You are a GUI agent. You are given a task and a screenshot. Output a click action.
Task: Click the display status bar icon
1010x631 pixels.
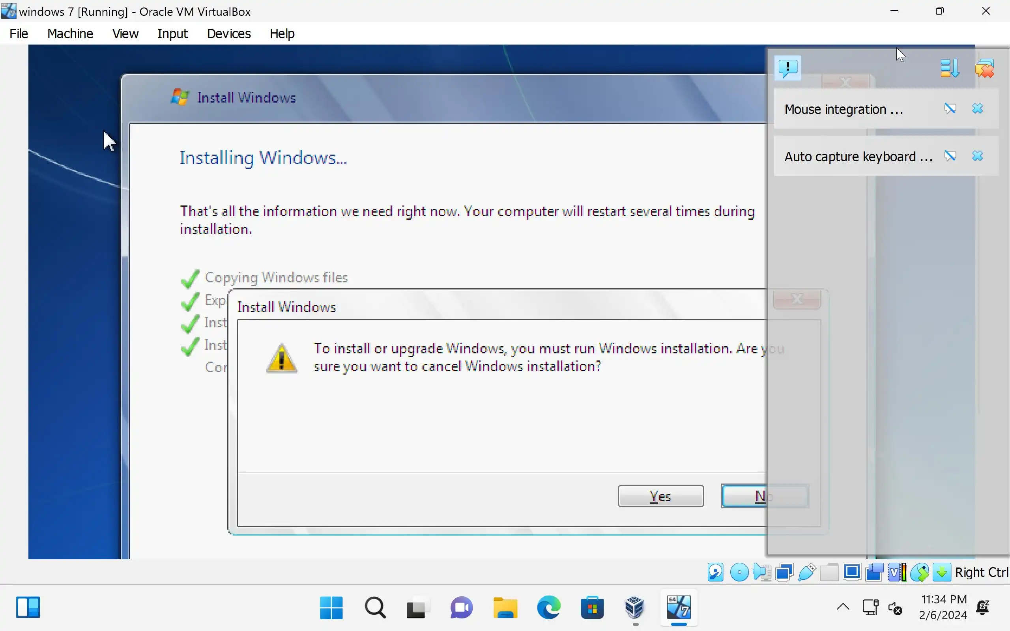point(852,572)
